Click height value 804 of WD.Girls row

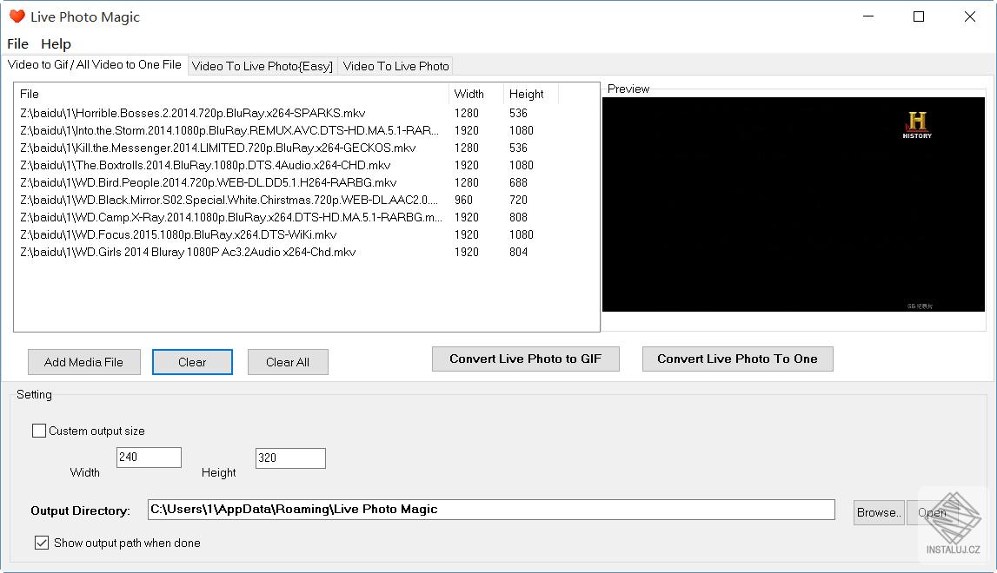click(518, 252)
